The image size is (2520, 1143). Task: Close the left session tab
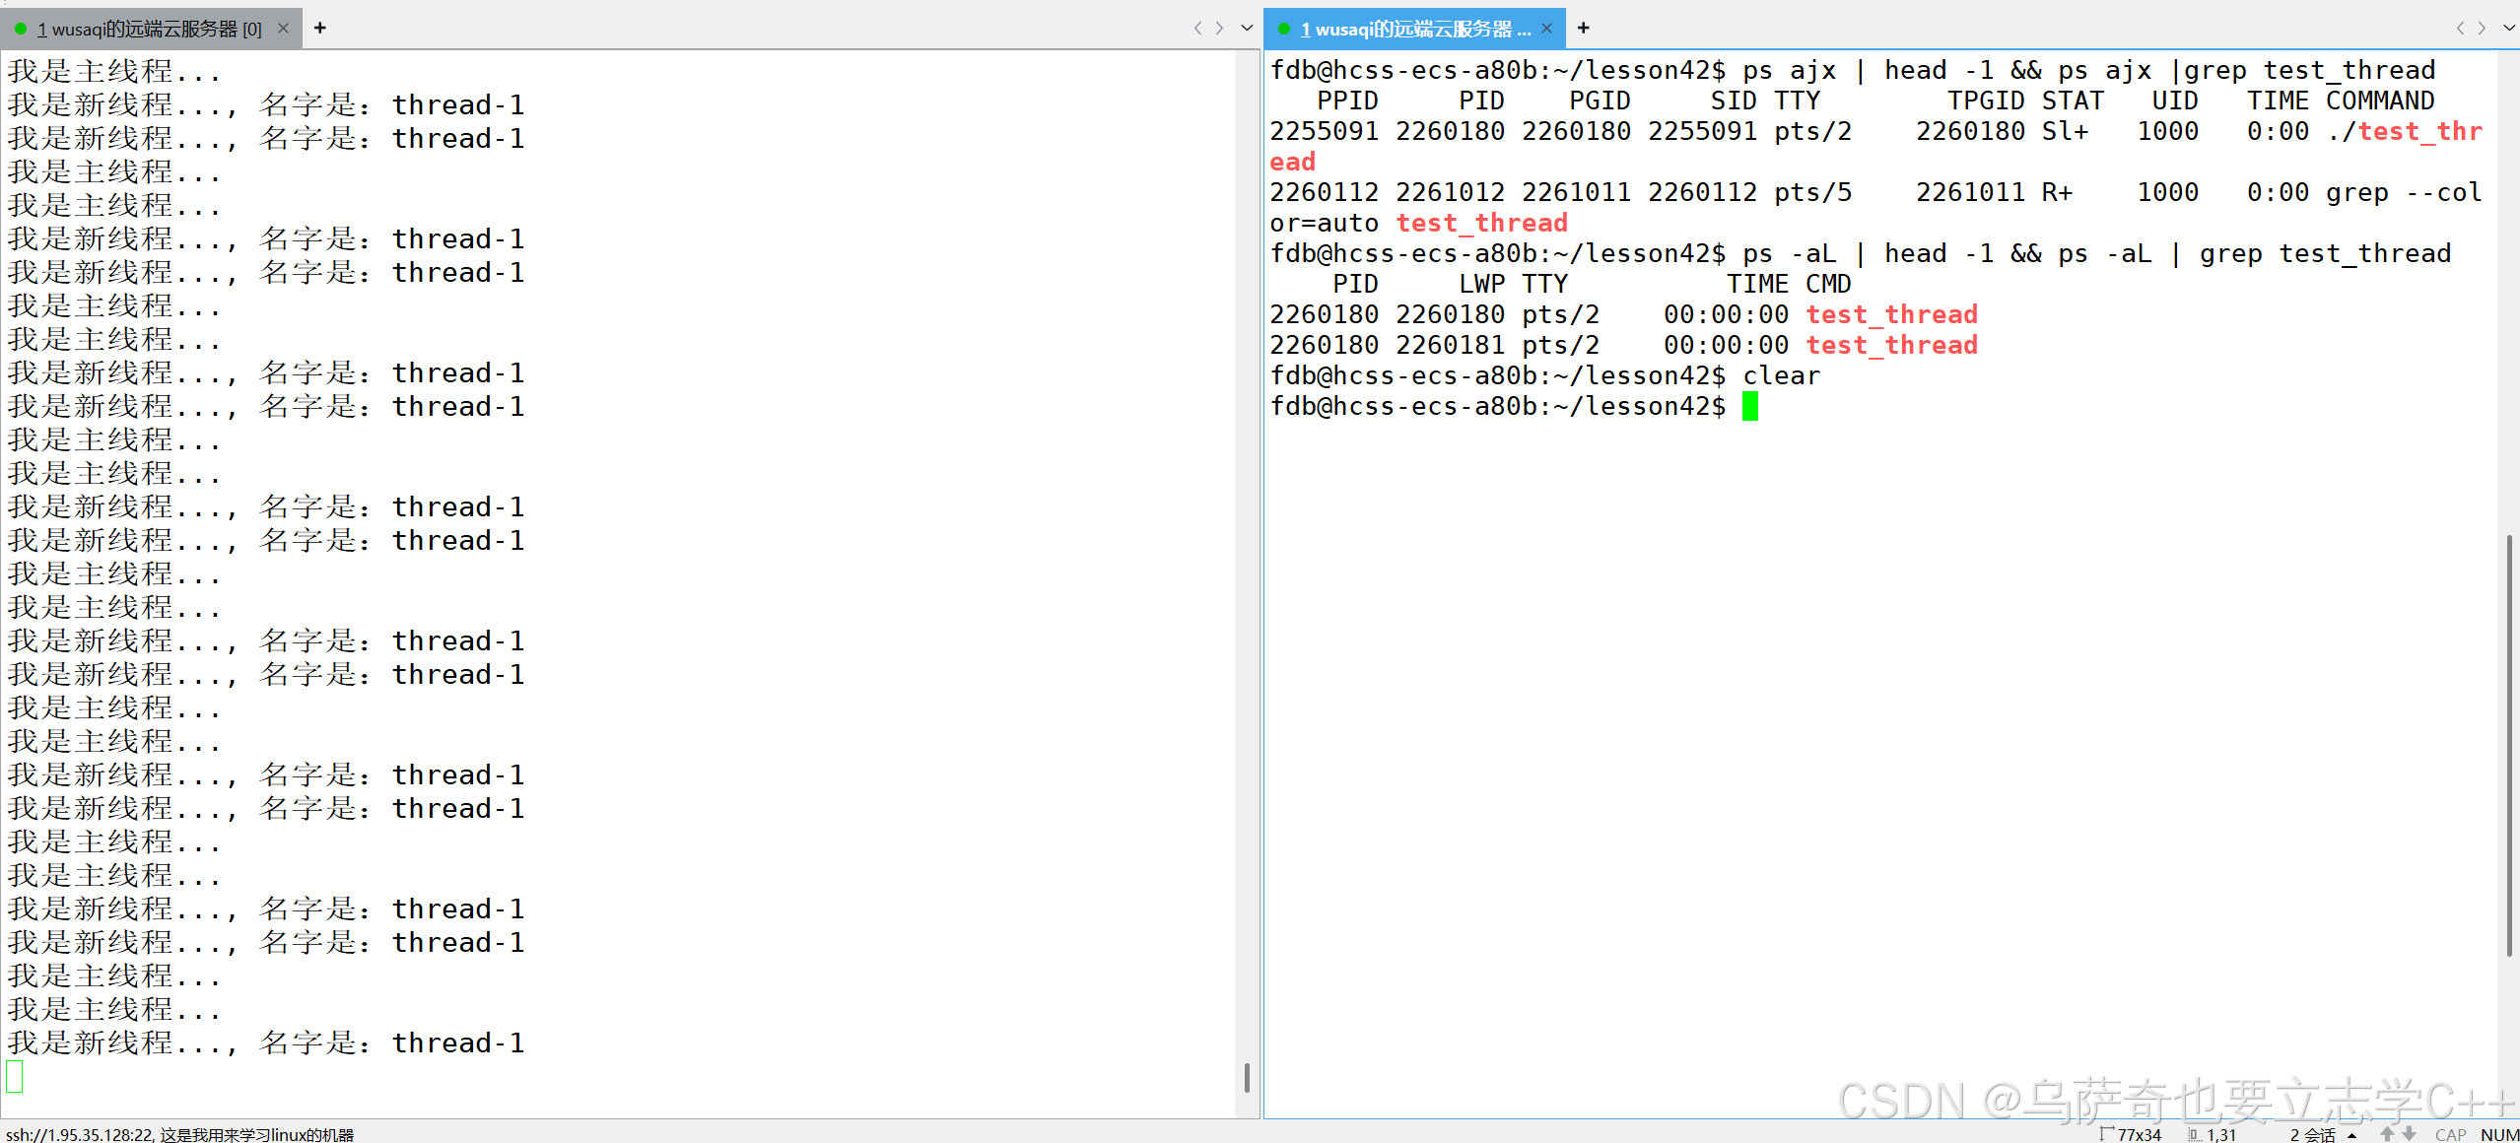pyautogui.click(x=283, y=29)
